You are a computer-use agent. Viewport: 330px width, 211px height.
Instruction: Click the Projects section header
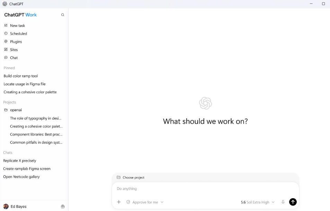(x=9, y=102)
